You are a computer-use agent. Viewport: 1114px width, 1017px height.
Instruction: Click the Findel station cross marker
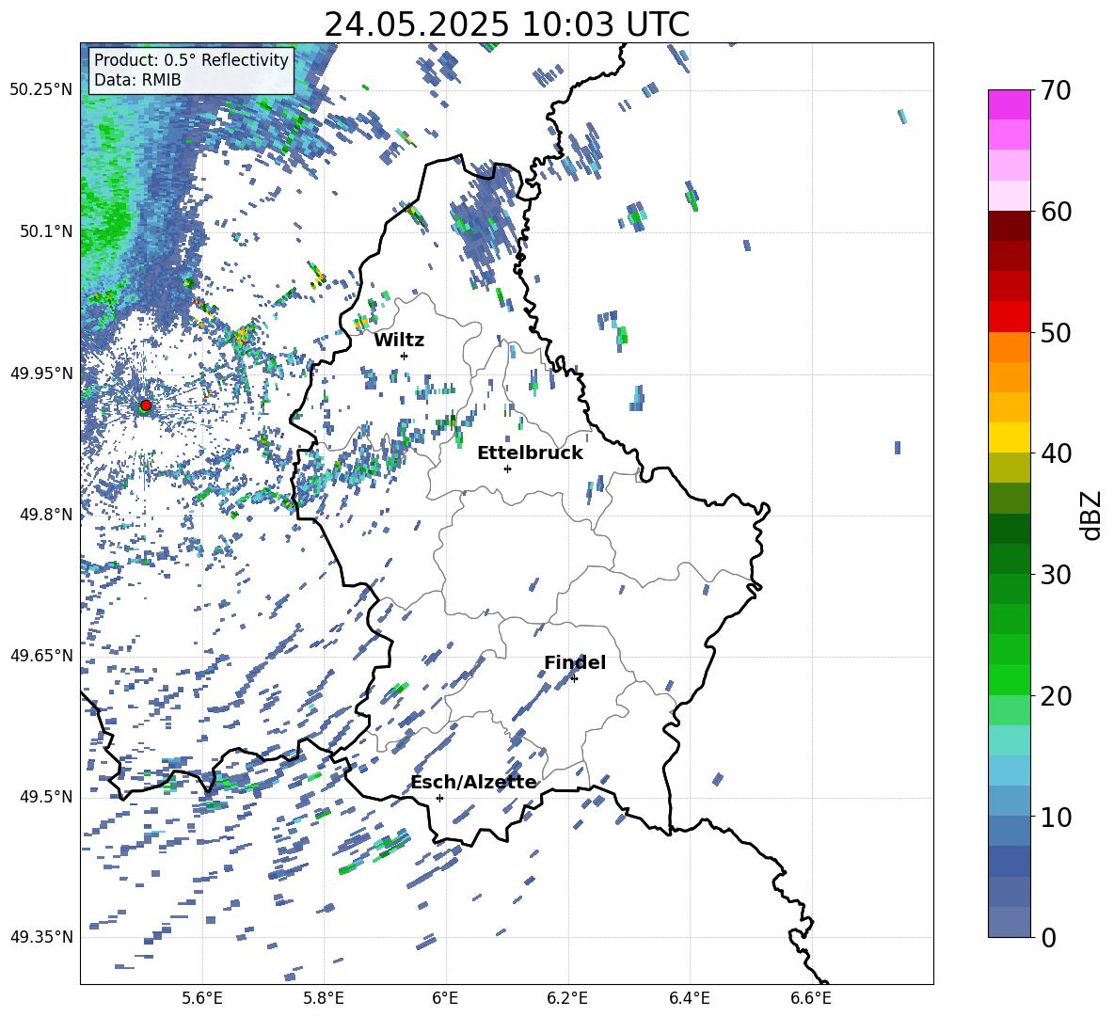click(574, 679)
